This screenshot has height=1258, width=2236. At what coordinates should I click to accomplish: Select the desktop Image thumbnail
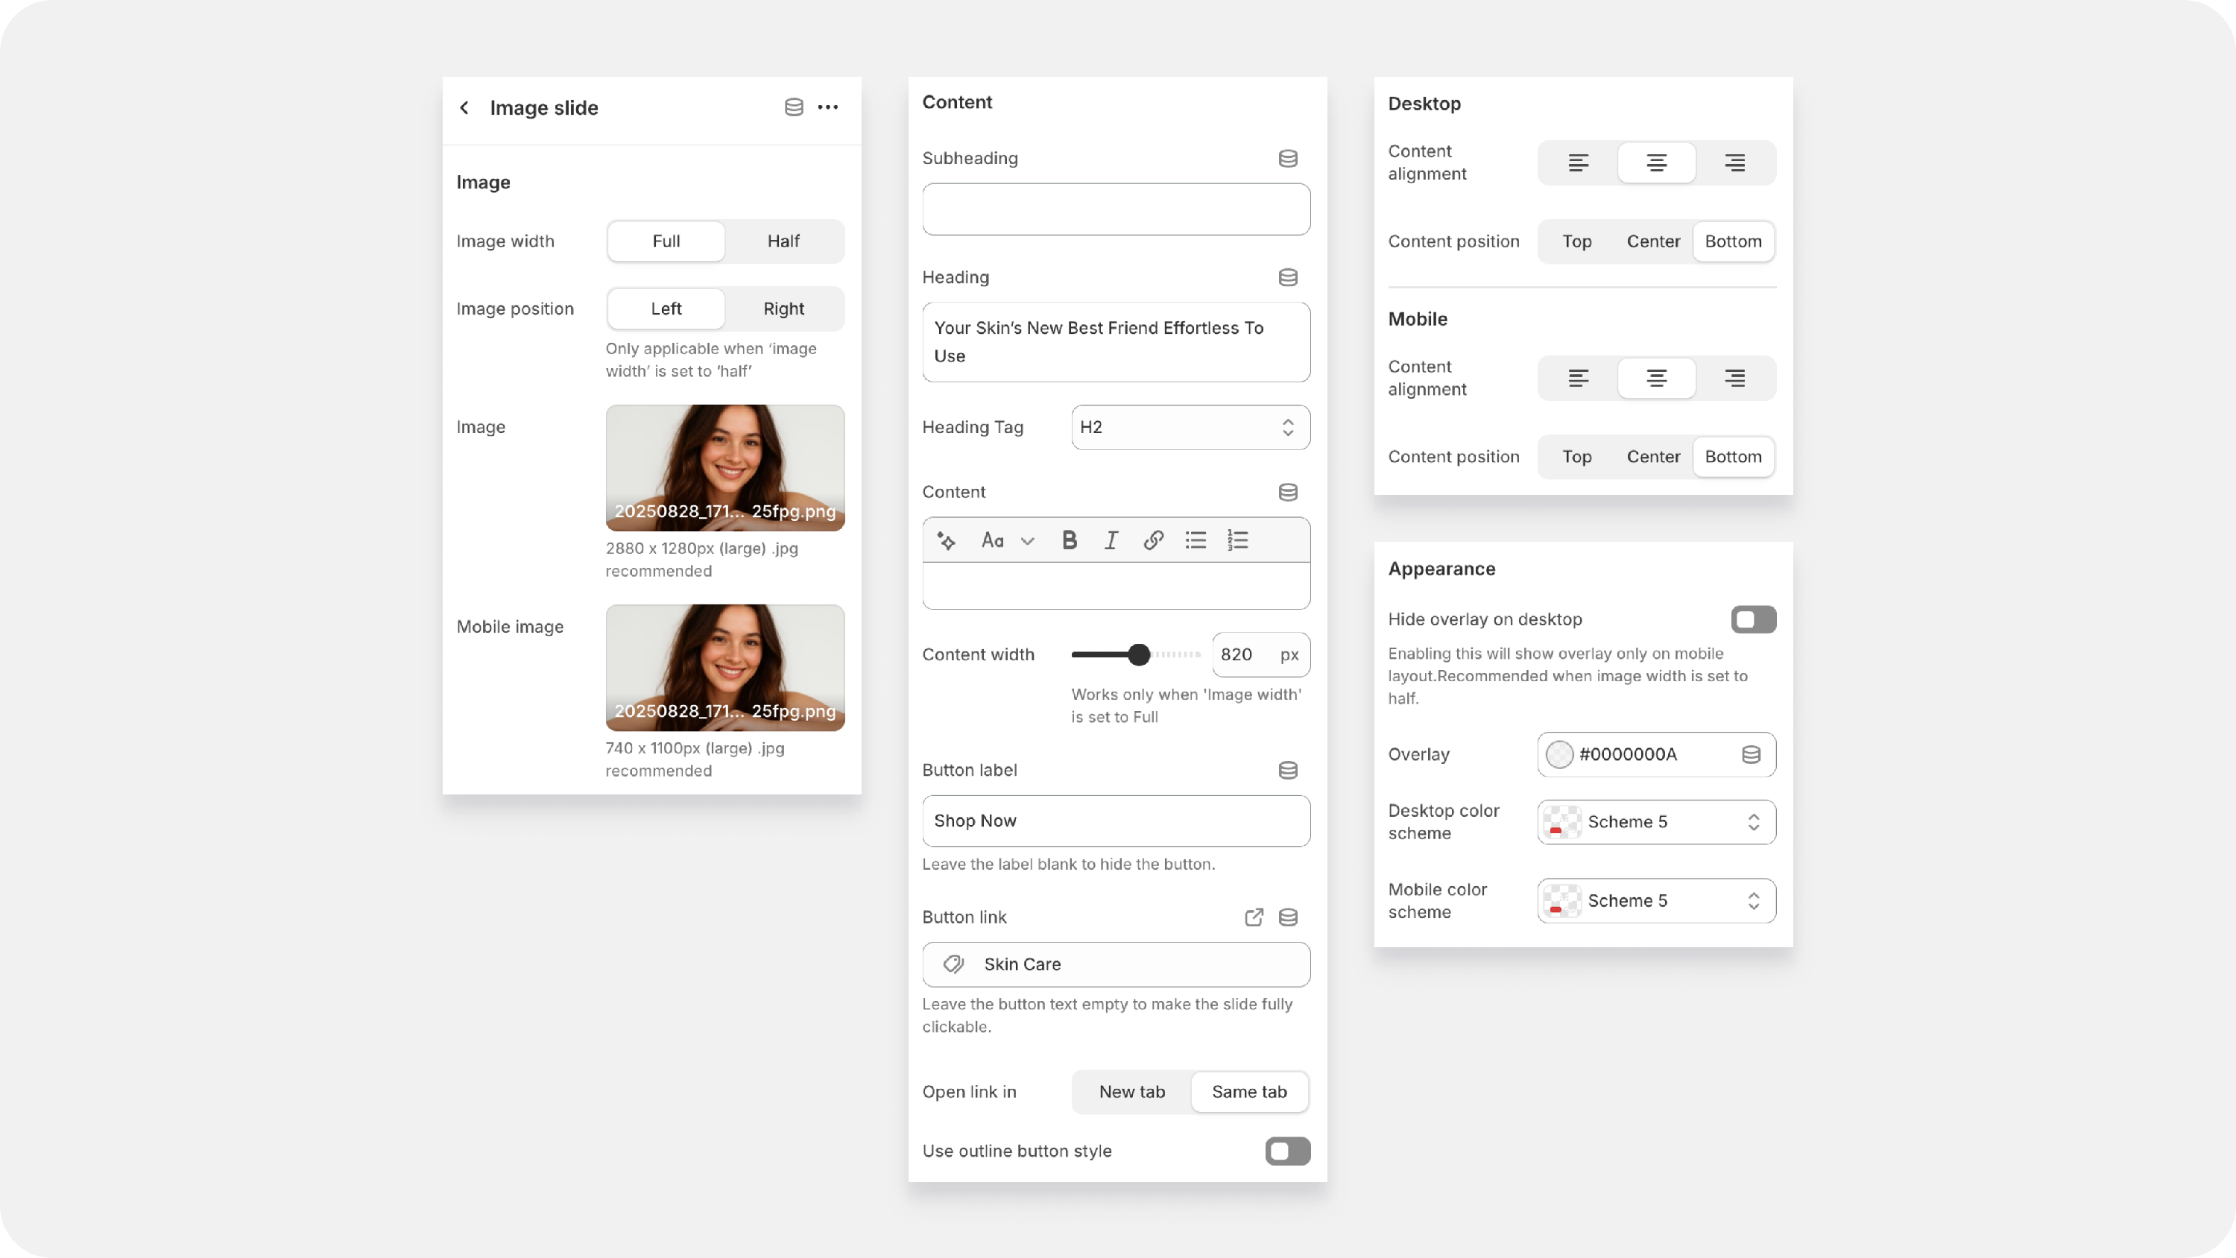pos(724,468)
